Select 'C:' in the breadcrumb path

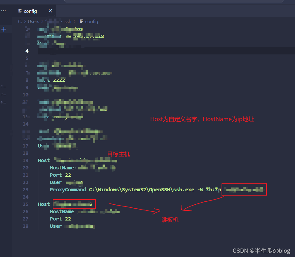click(20, 22)
